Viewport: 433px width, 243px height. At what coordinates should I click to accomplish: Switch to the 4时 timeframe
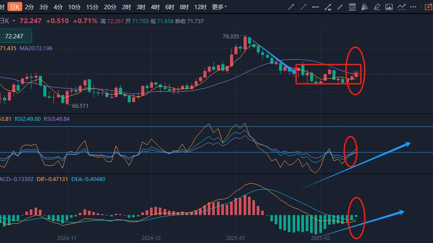click(x=155, y=7)
